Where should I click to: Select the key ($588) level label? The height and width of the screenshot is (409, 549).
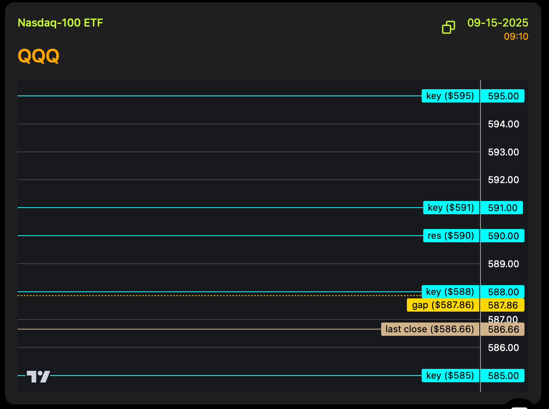(450, 292)
